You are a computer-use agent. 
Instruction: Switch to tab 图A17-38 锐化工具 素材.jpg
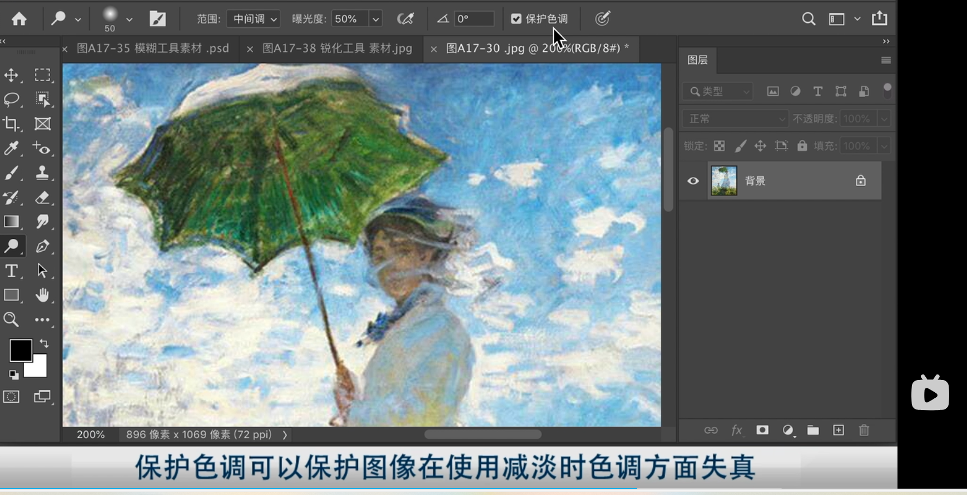[337, 48]
